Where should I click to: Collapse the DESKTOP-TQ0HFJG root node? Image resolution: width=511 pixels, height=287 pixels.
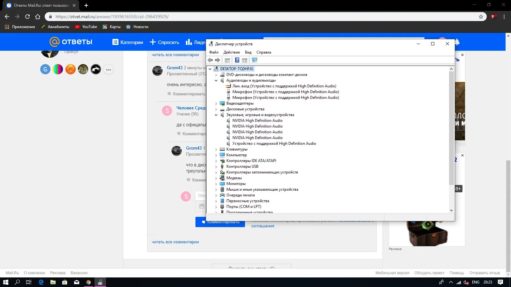click(x=210, y=69)
